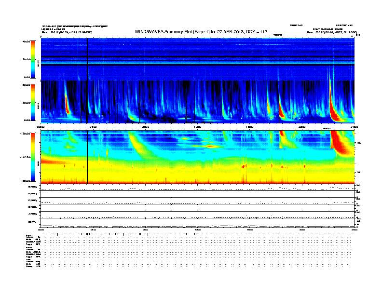The width and height of the screenshot is (382, 295).
Task: Click the RAD2 vertical axis label
Action: [x=38, y=63]
